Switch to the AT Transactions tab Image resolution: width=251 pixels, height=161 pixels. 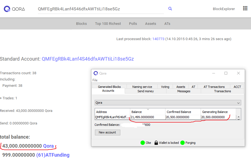click(x=214, y=87)
